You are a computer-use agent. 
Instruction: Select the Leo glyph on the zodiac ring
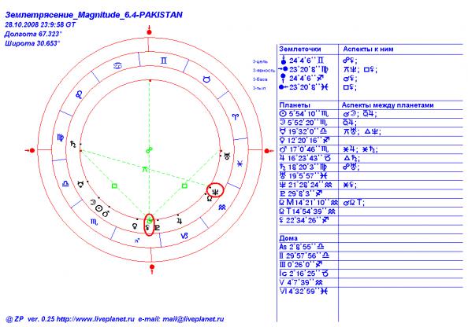79,94
